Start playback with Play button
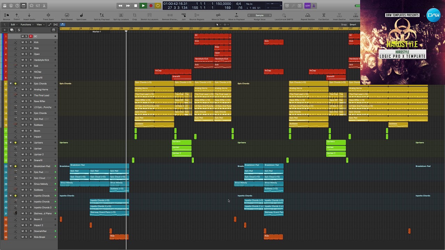This screenshot has width=445, height=250. tap(143, 6)
